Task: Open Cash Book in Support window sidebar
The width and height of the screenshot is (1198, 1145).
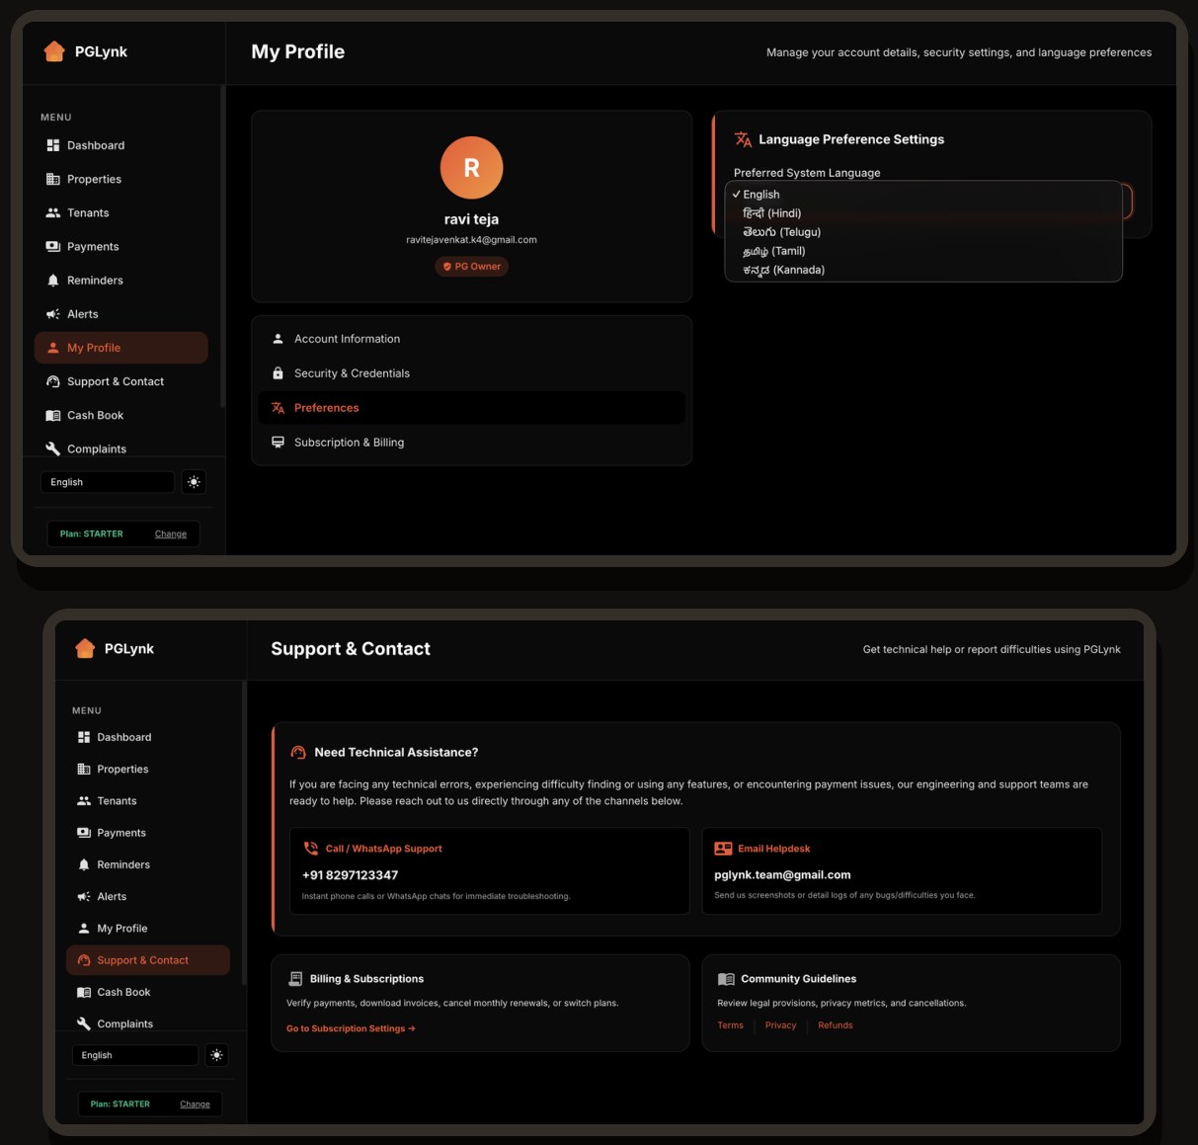Action: tap(147, 992)
